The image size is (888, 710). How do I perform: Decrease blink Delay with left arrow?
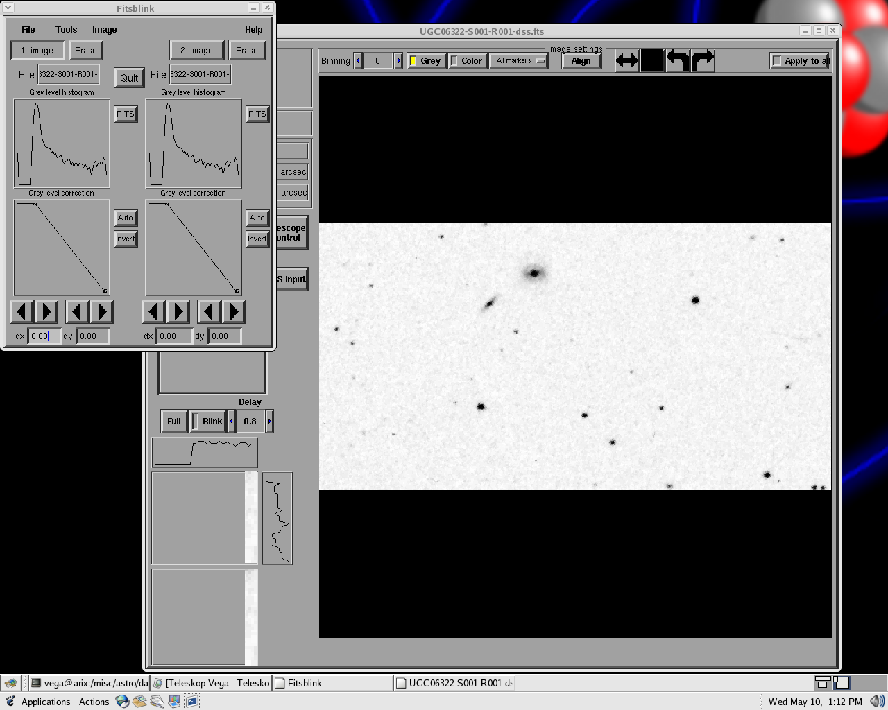(x=231, y=421)
